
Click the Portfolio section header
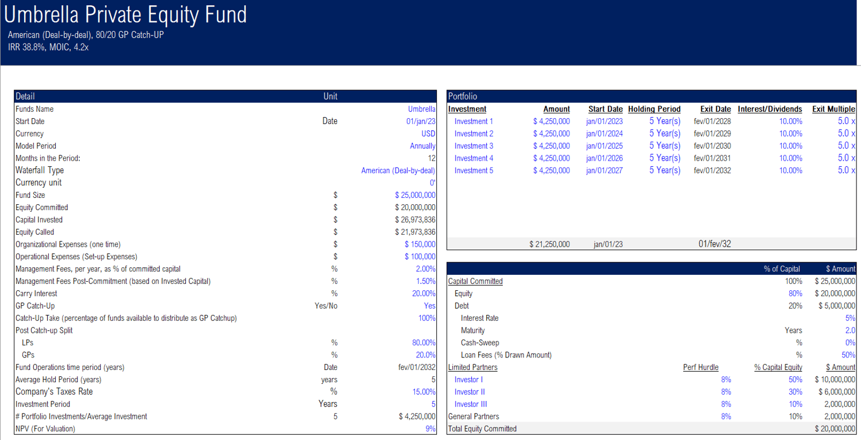[x=651, y=96]
